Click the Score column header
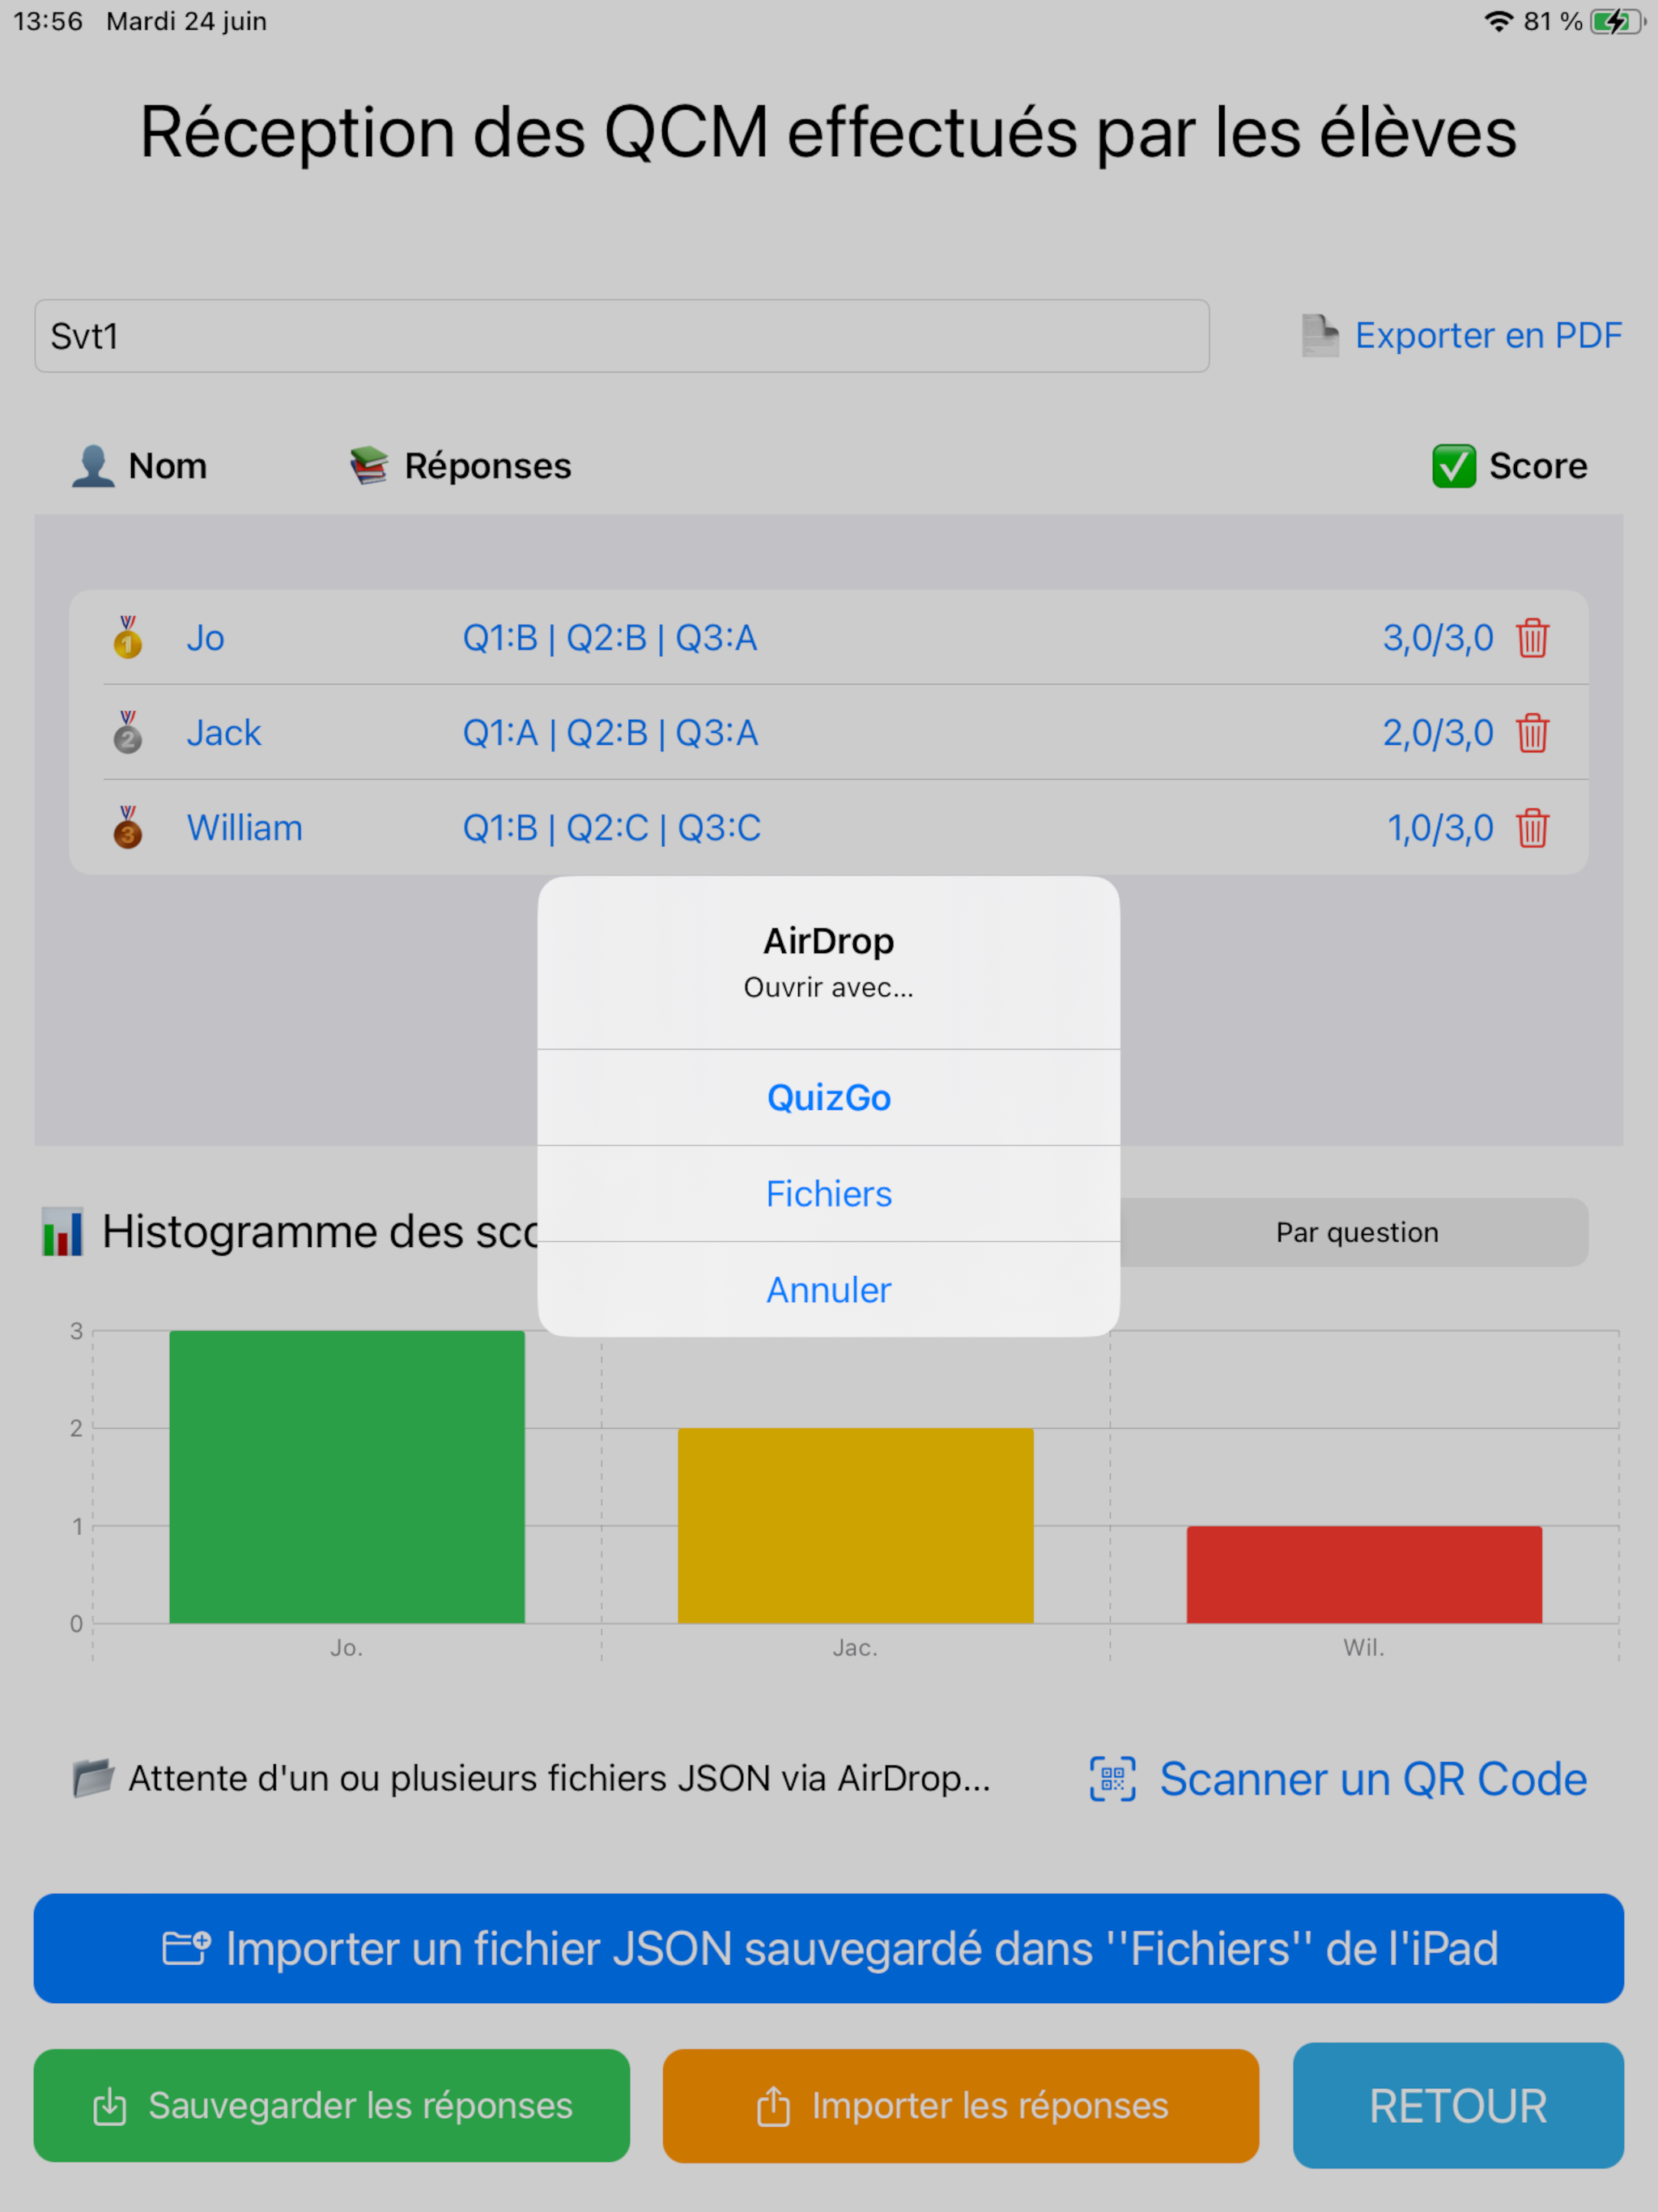Viewport: 1658px width, 2212px height. point(1538,466)
